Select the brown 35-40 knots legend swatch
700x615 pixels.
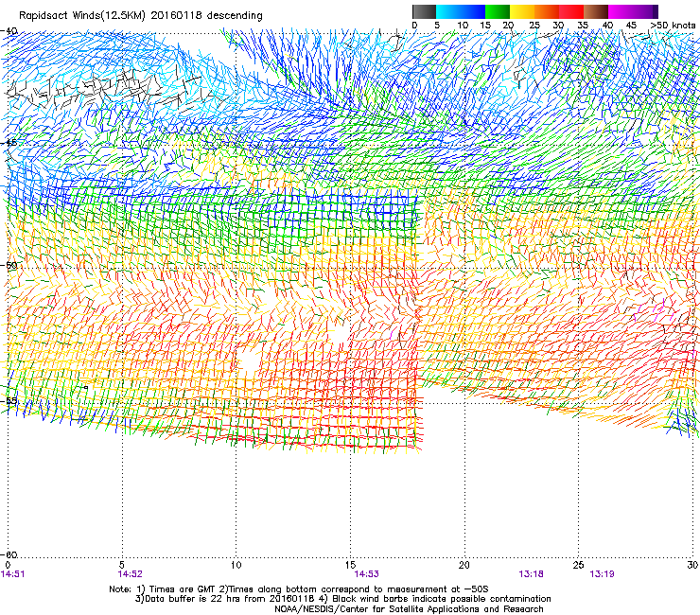(x=596, y=11)
